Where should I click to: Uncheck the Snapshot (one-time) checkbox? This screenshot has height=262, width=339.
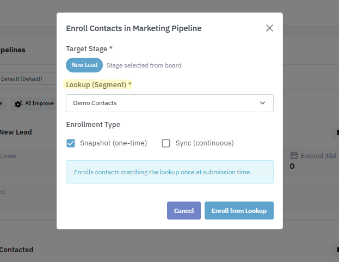coord(71,143)
